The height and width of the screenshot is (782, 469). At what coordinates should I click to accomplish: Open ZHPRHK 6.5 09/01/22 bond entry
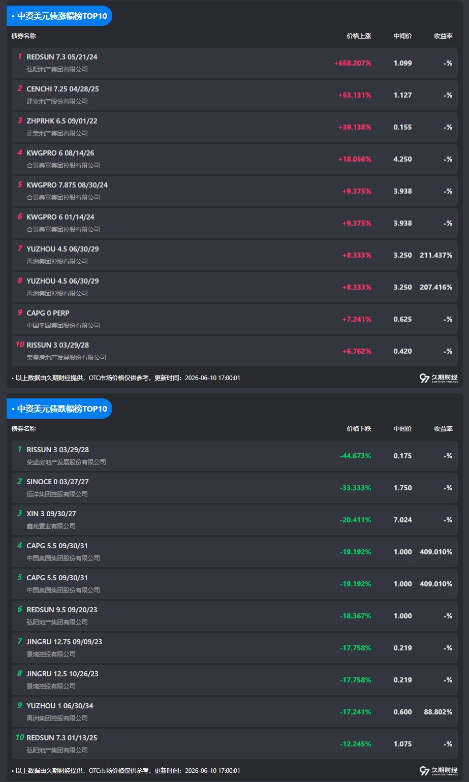(62, 121)
